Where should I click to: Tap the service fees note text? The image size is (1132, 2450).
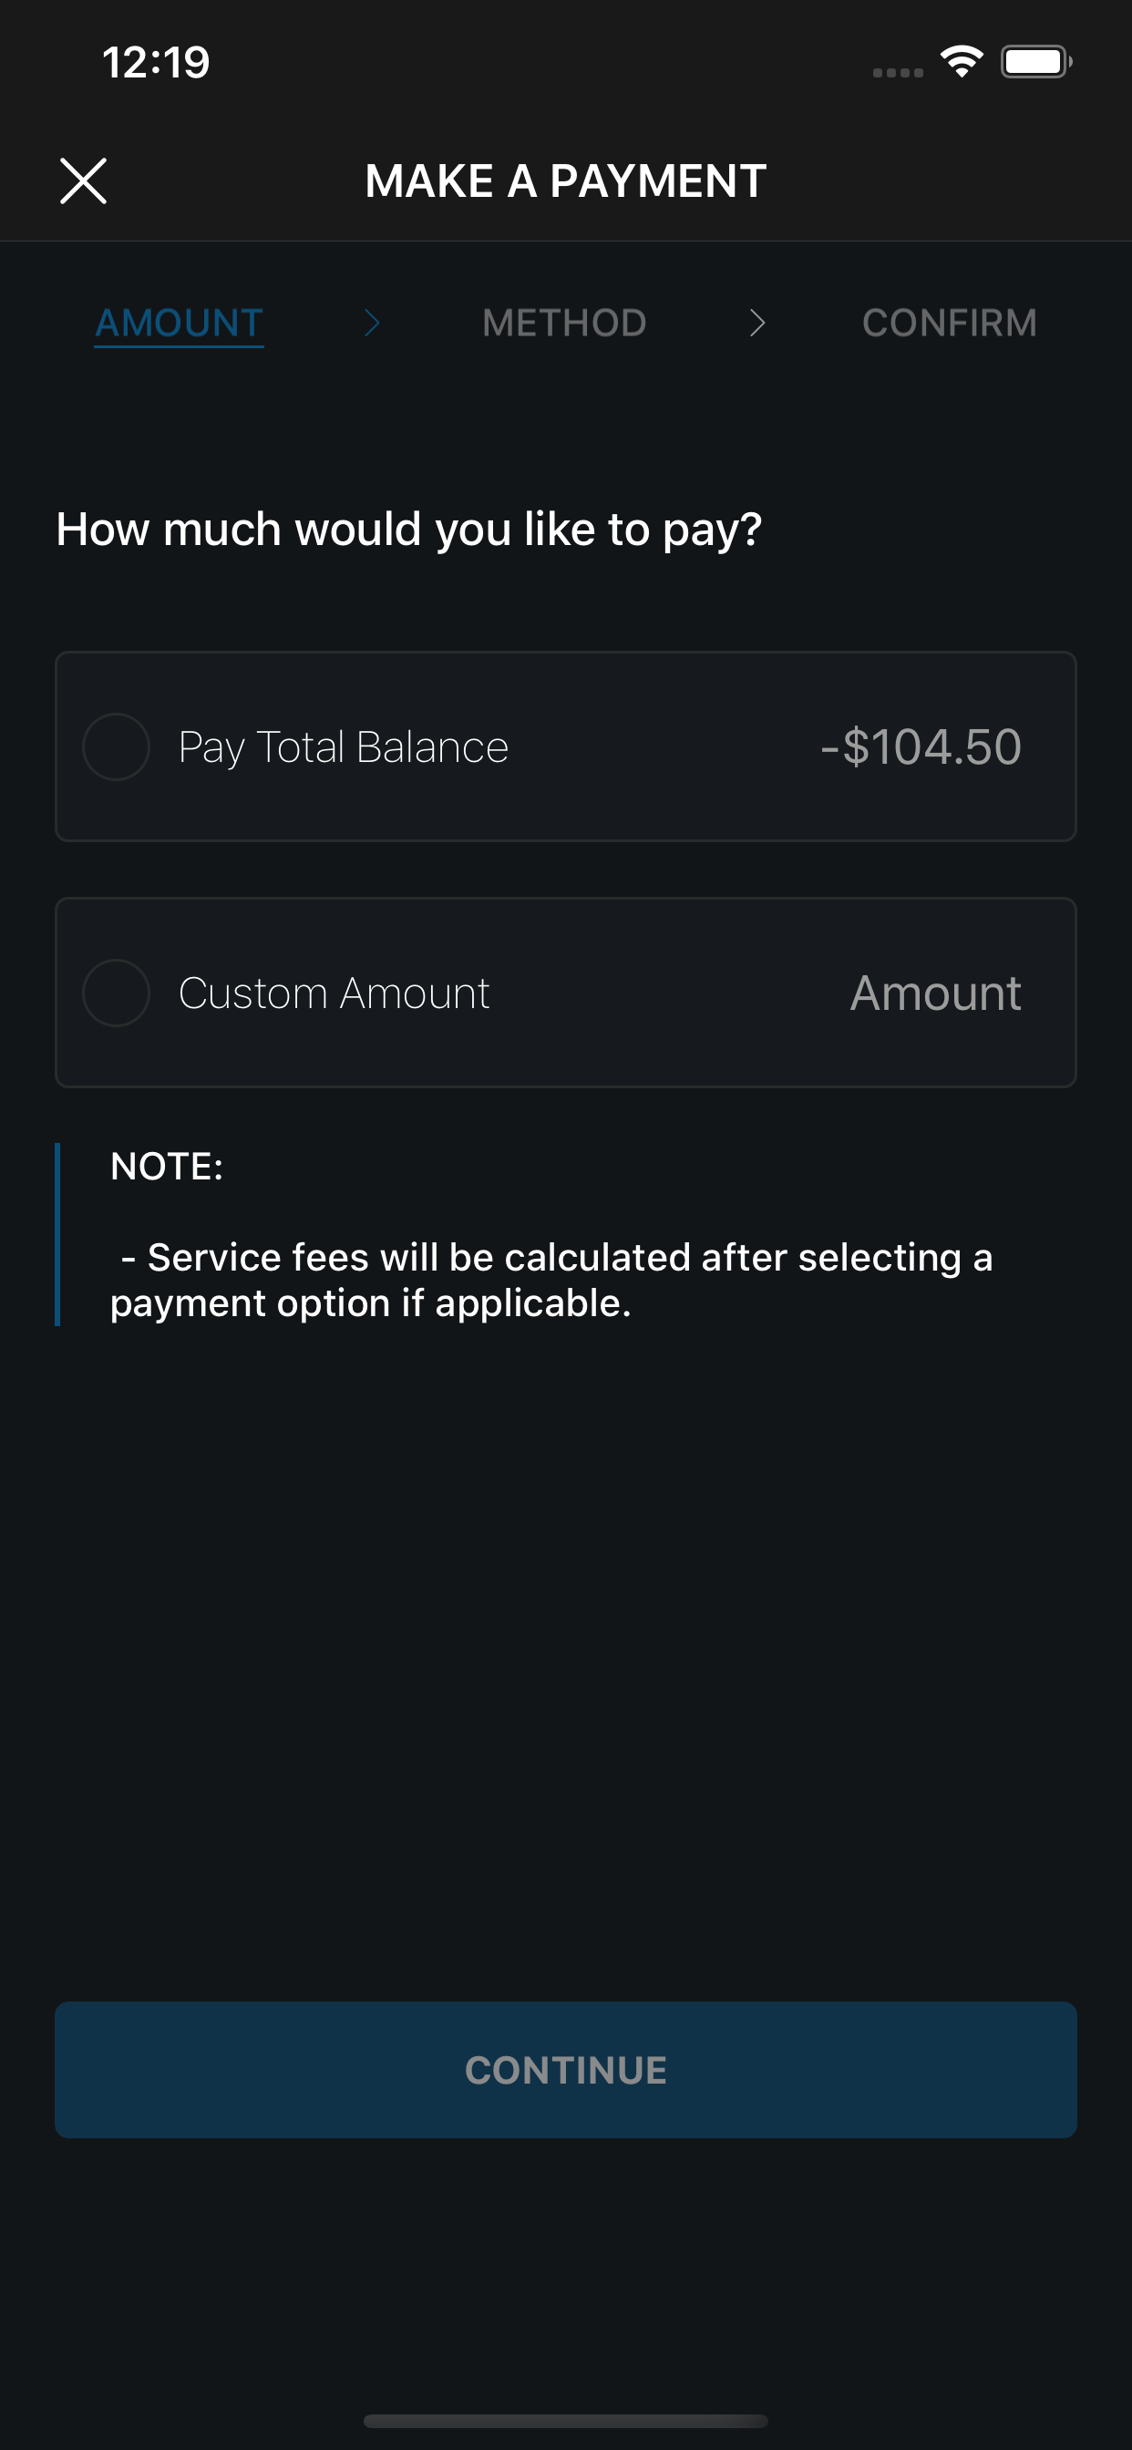click(x=551, y=1281)
